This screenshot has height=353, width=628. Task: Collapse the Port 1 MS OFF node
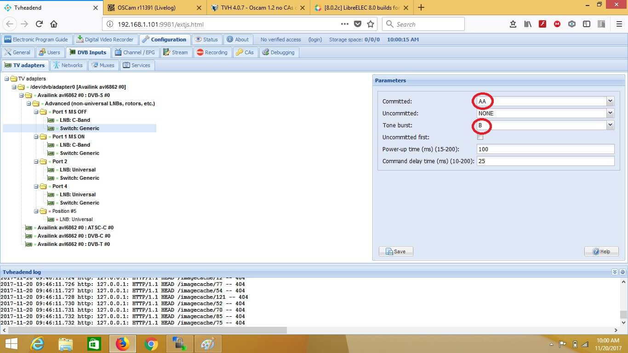pyautogui.click(x=36, y=112)
